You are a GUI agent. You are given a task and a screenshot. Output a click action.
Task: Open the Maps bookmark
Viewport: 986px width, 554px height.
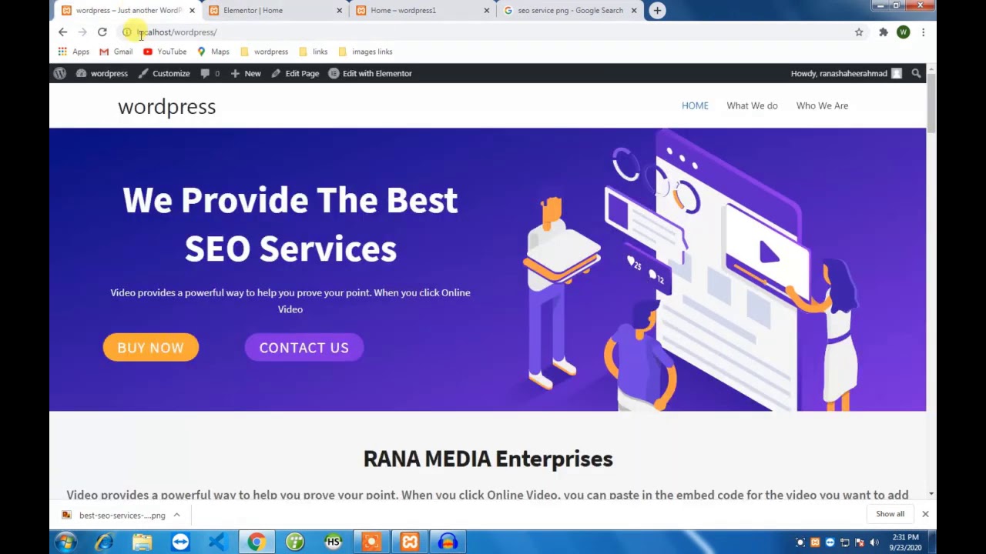213,52
